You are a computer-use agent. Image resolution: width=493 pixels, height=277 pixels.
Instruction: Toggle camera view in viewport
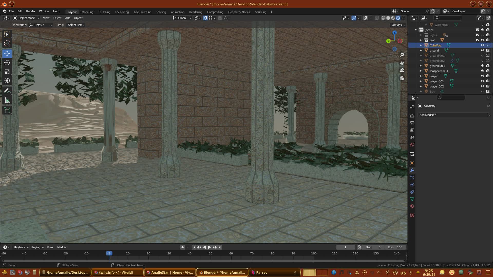coord(402,70)
